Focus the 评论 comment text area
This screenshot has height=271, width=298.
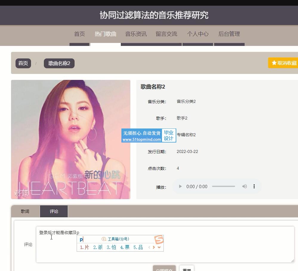pyautogui.click(x=165, y=244)
